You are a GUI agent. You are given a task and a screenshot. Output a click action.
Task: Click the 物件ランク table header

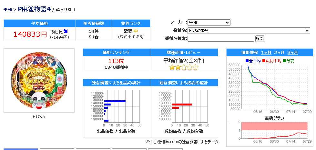131,23
